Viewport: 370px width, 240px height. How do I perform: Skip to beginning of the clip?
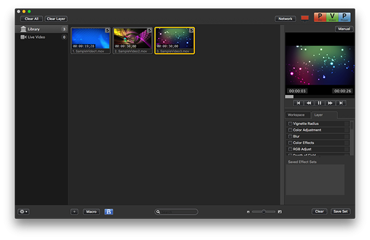coord(298,103)
